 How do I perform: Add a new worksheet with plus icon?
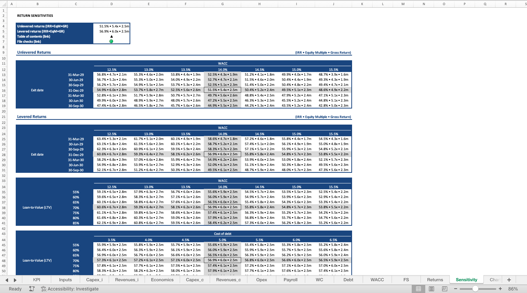(509, 279)
